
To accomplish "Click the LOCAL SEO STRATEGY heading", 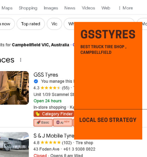I will 108,120.
